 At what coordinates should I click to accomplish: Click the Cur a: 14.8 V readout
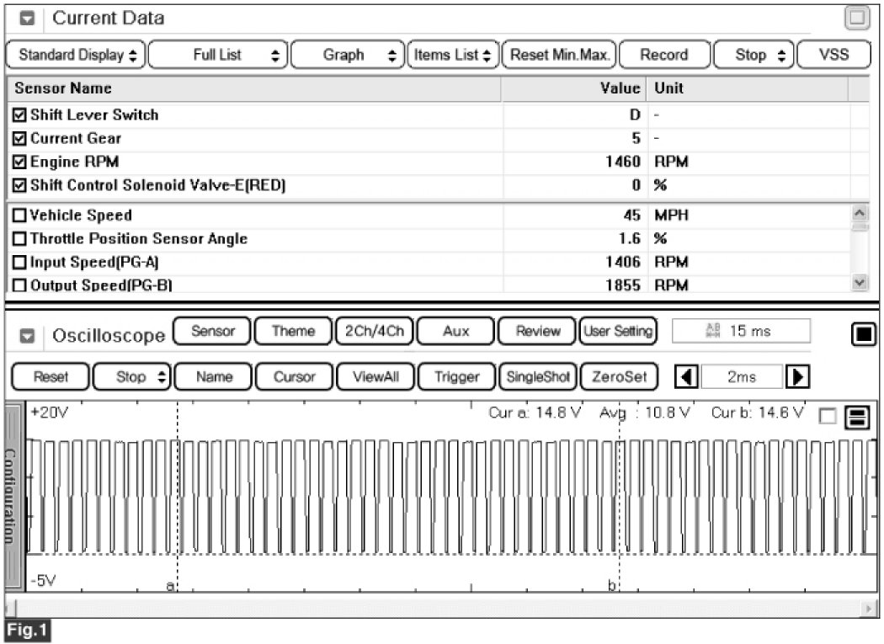pyautogui.click(x=535, y=412)
